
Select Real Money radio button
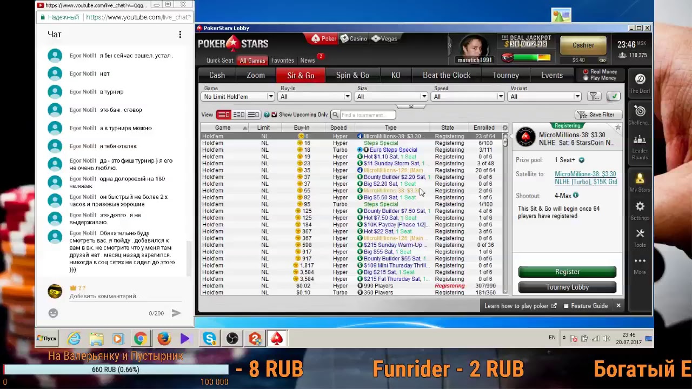(x=585, y=72)
